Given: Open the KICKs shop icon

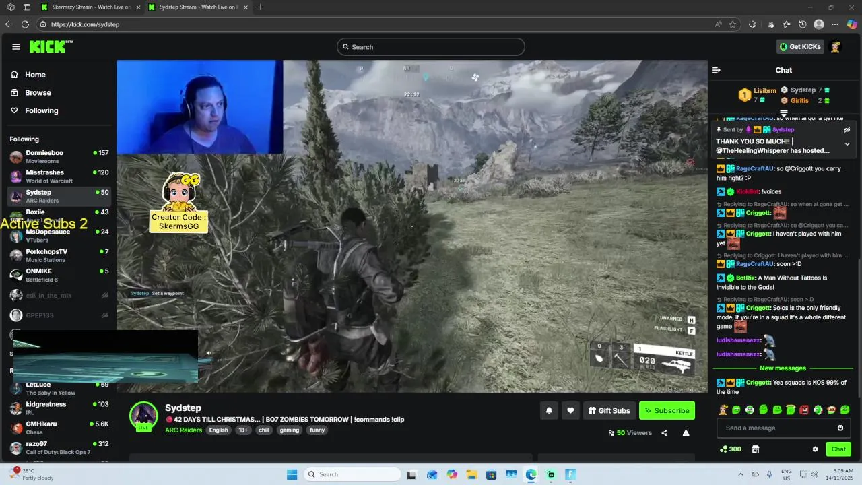Looking at the screenshot, I should 756,449.
